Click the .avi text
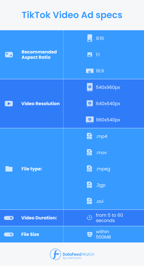The image size is (144, 266). tap(100, 201)
